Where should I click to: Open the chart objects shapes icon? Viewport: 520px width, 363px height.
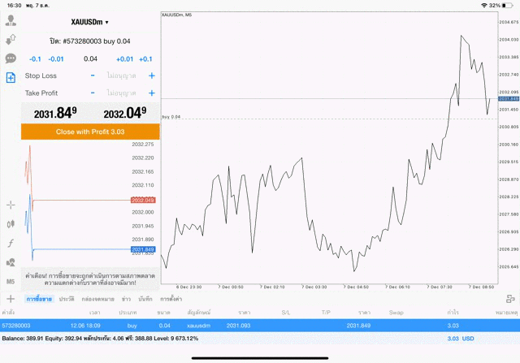coord(11,262)
